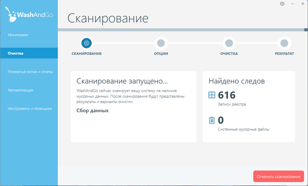Click Системные мусорные файлы label
This screenshot has height=186, width=308.
click(244, 129)
